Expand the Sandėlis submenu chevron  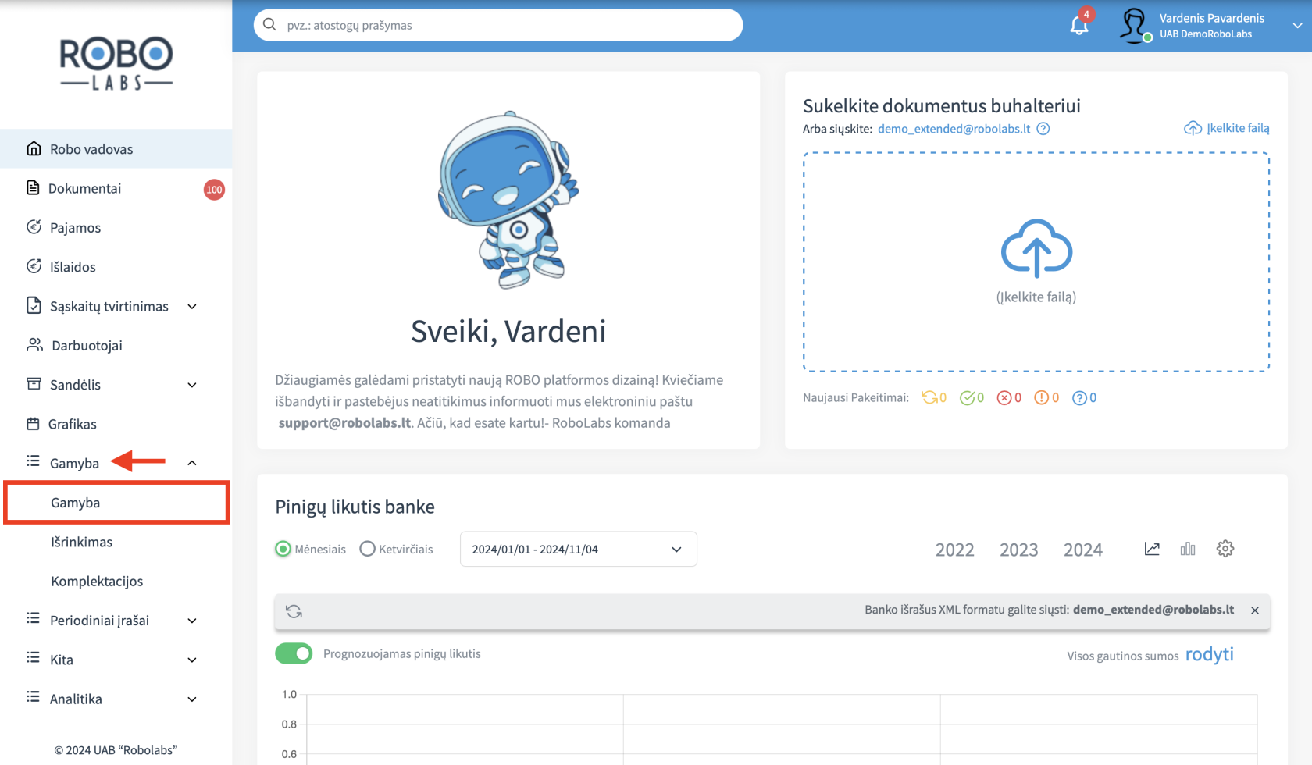(x=192, y=385)
